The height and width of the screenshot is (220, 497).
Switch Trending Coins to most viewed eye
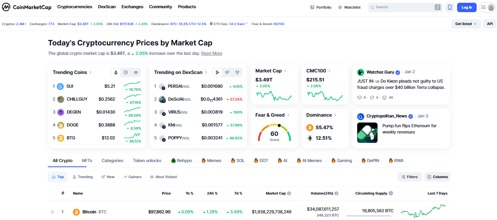click(x=136, y=72)
